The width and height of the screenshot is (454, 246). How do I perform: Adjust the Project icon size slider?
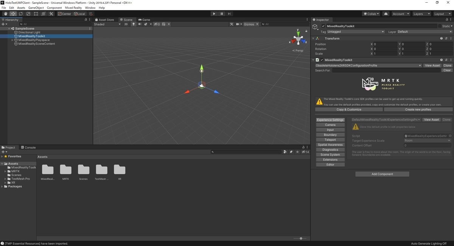point(301,238)
